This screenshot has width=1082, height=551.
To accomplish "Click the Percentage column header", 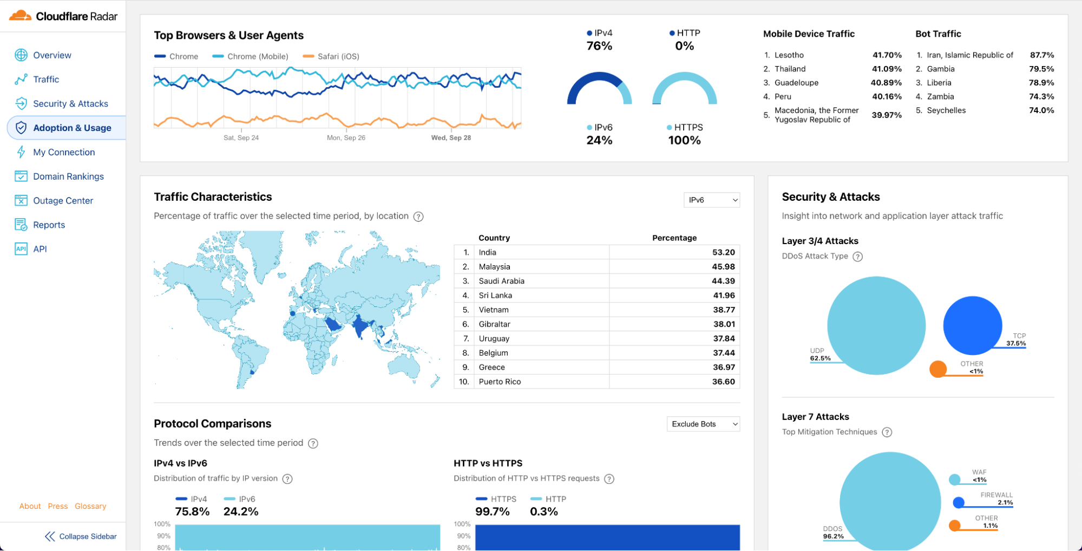I will coord(674,238).
